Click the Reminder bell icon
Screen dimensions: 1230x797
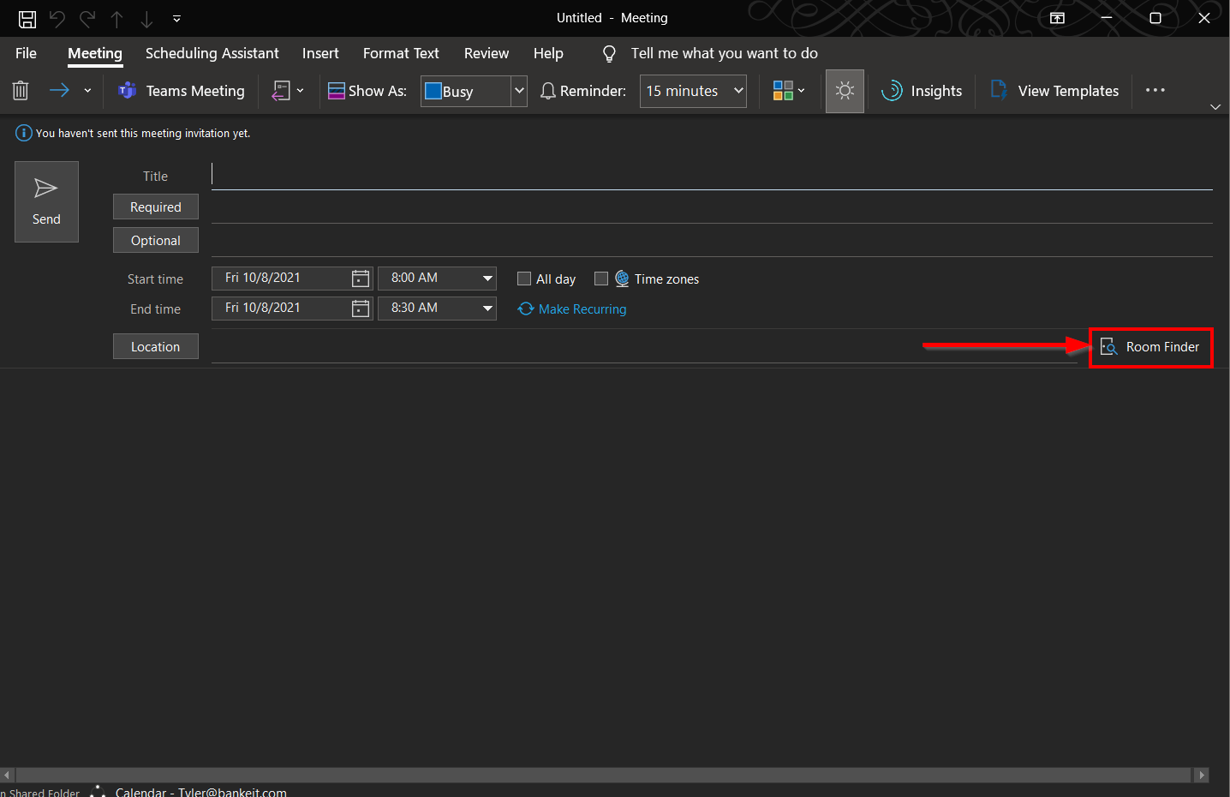pyautogui.click(x=548, y=90)
